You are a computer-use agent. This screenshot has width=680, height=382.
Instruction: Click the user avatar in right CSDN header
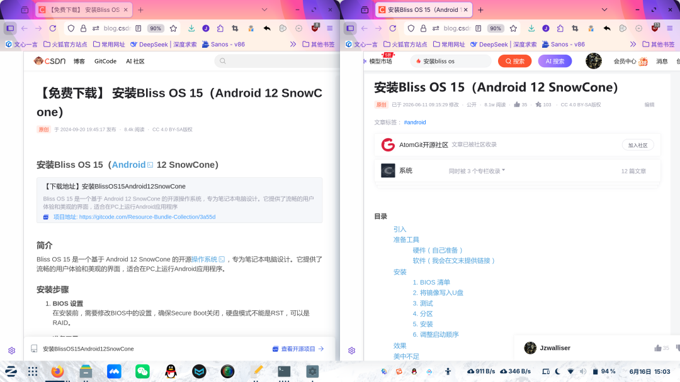[x=593, y=61]
